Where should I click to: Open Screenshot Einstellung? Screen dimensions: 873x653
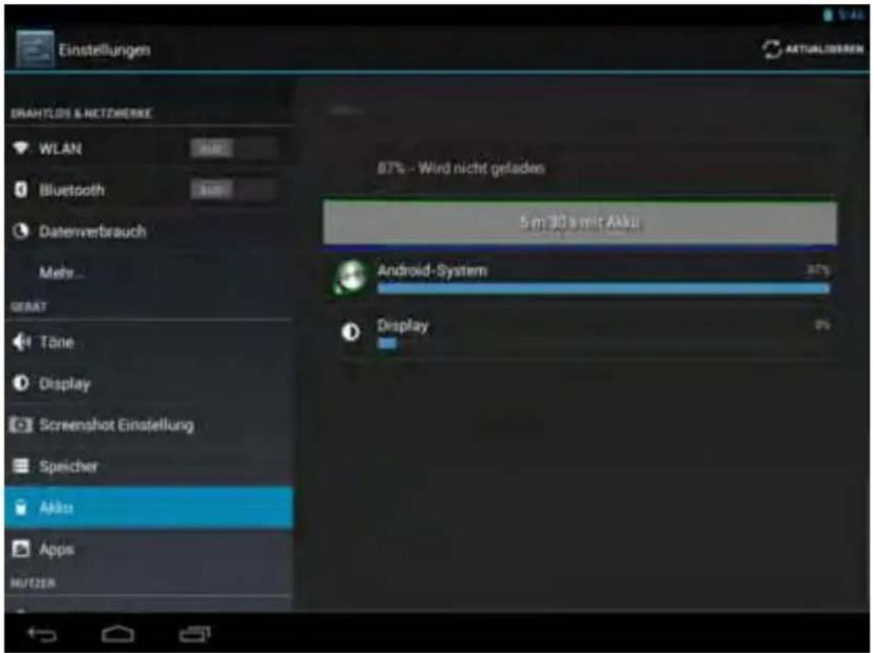pyautogui.click(x=148, y=424)
